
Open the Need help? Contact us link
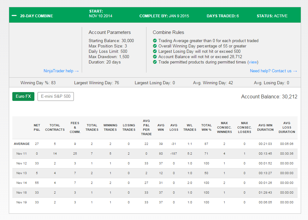coord(273,71)
